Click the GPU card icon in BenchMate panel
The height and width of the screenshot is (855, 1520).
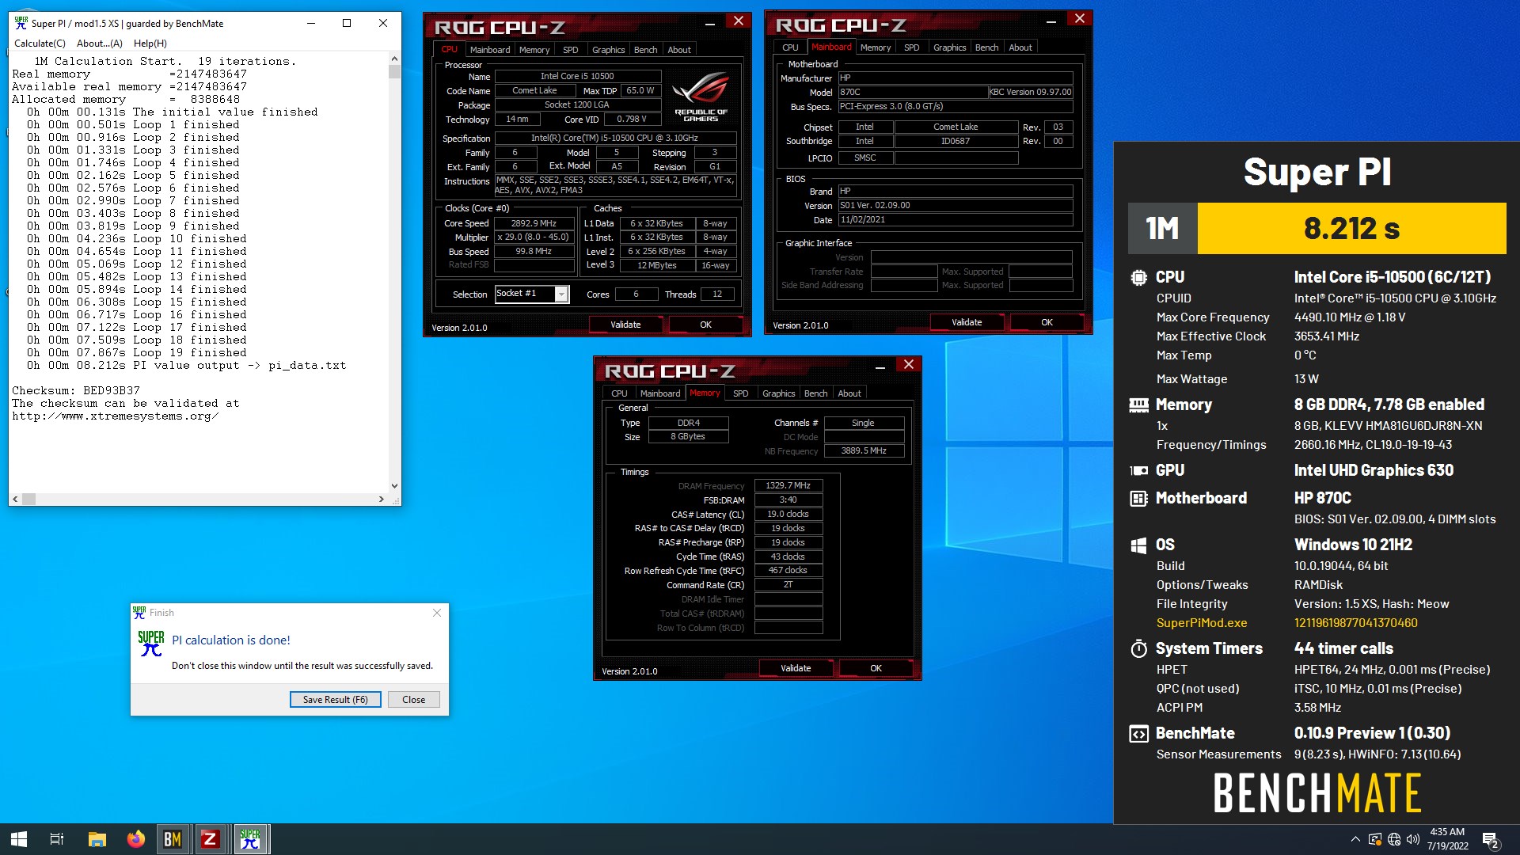[1138, 470]
